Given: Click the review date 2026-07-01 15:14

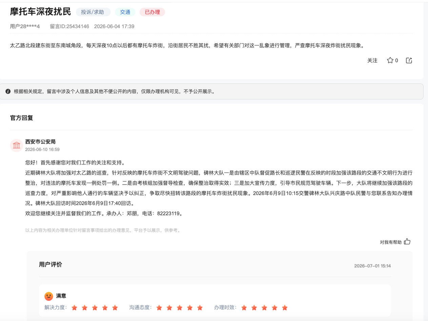Looking at the screenshot, I should click(x=372, y=266).
